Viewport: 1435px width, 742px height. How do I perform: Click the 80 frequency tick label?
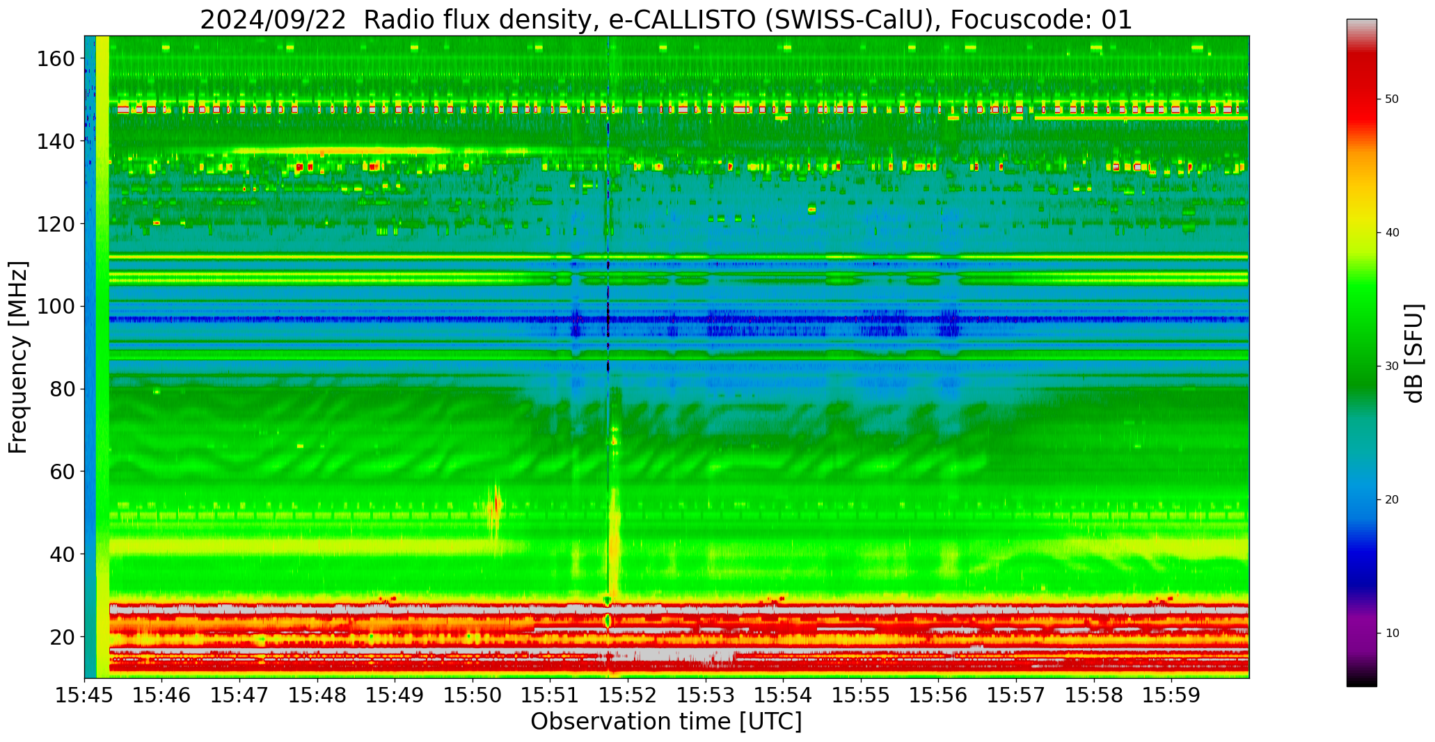pos(63,389)
